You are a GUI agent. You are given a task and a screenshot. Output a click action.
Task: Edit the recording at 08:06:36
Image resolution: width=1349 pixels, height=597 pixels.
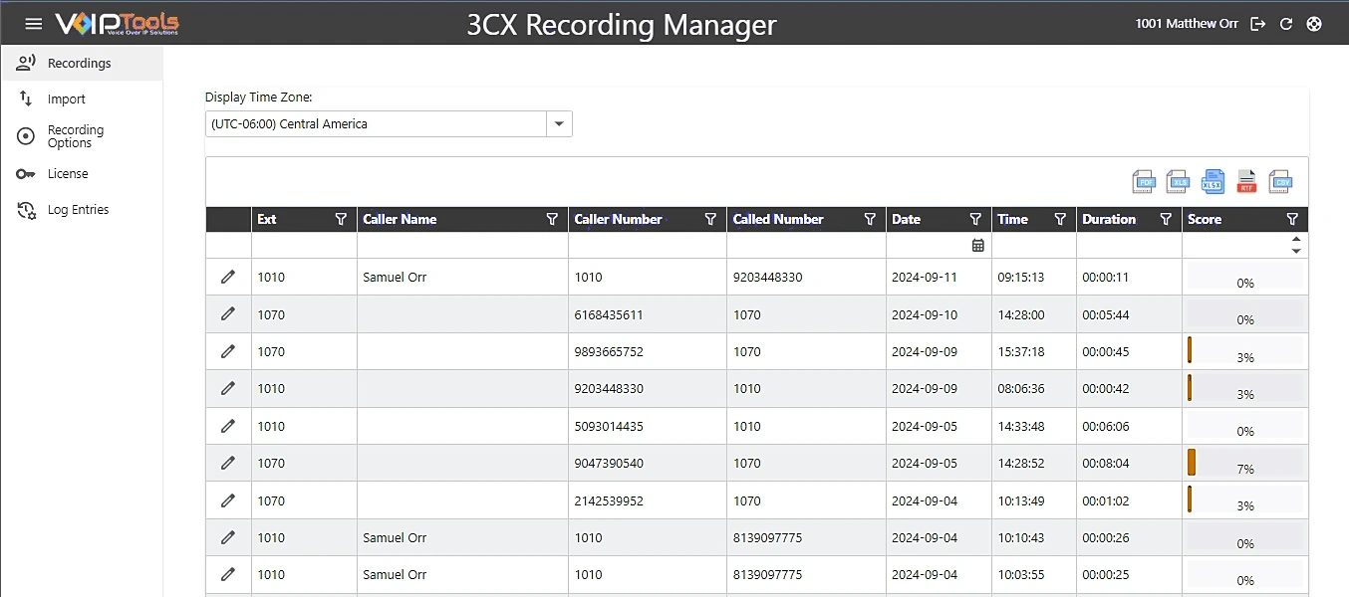point(228,388)
